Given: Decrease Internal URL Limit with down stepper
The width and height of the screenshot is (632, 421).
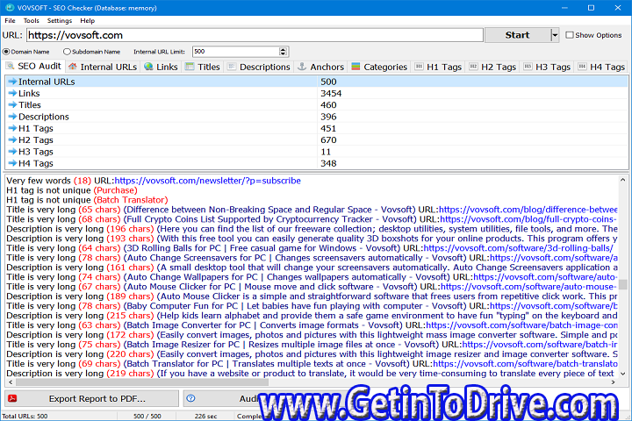Looking at the screenshot, I should pos(283,54).
